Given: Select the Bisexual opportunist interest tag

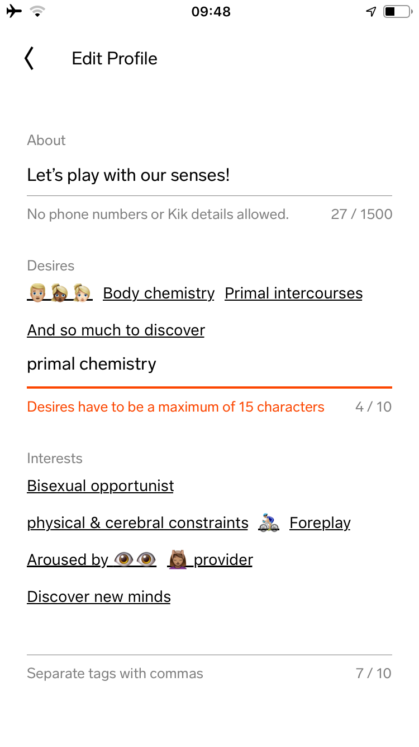Looking at the screenshot, I should 101,485.
